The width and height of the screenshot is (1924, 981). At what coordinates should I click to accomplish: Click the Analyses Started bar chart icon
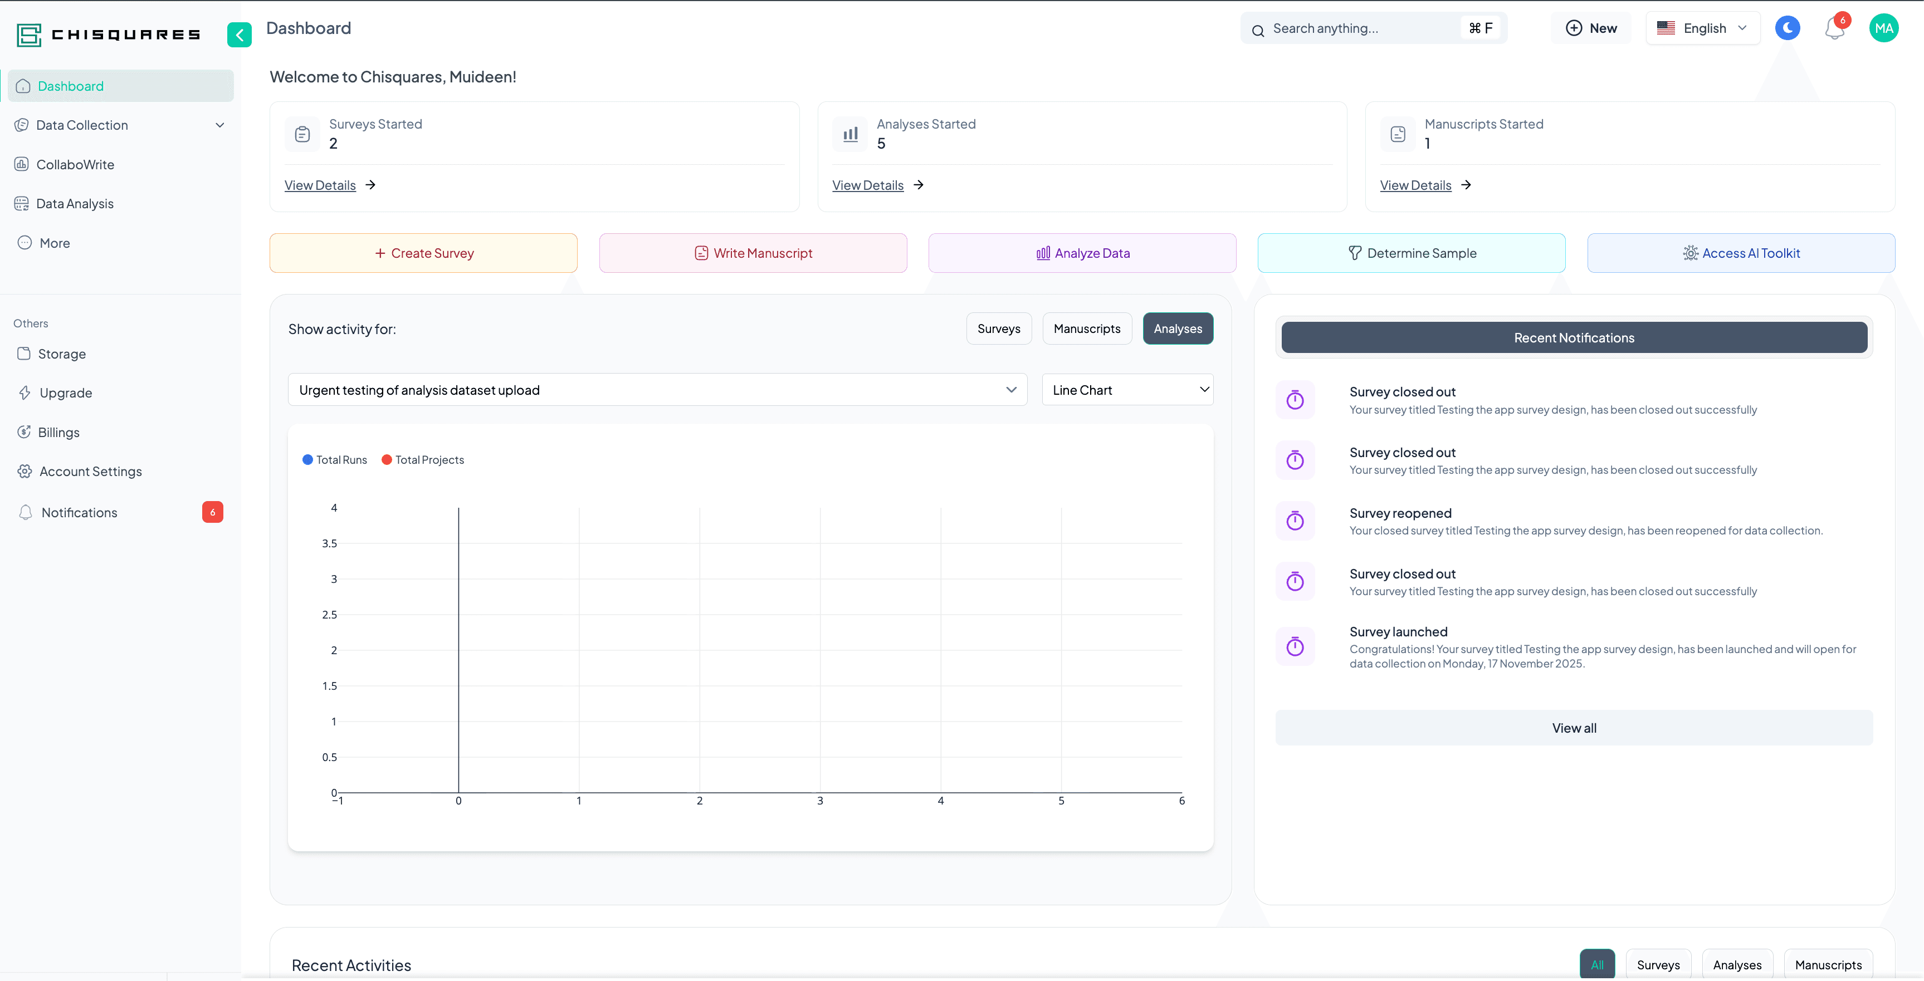(x=850, y=134)
